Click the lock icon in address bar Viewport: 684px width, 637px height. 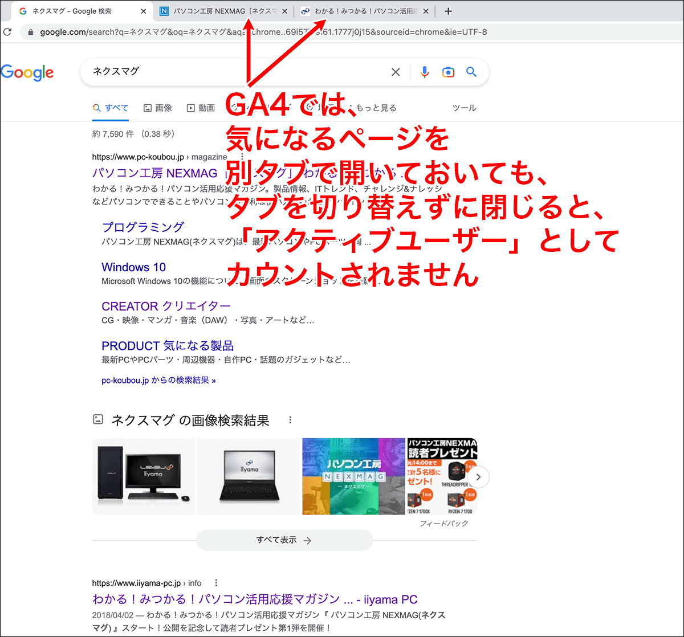(31, 32)
